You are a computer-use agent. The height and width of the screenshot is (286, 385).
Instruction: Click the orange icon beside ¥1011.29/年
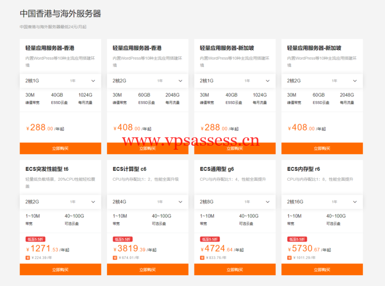click(289, 257)
